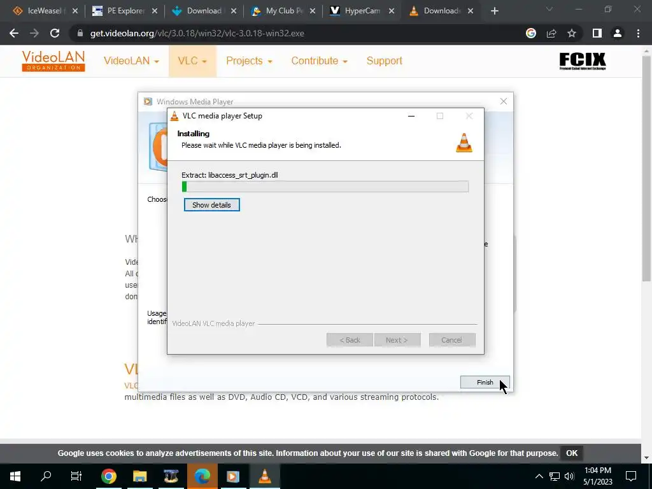The height and width of the screenshot is (489, 652).
Task: Open taskbar Search magnifier
Action: point(46,476)
